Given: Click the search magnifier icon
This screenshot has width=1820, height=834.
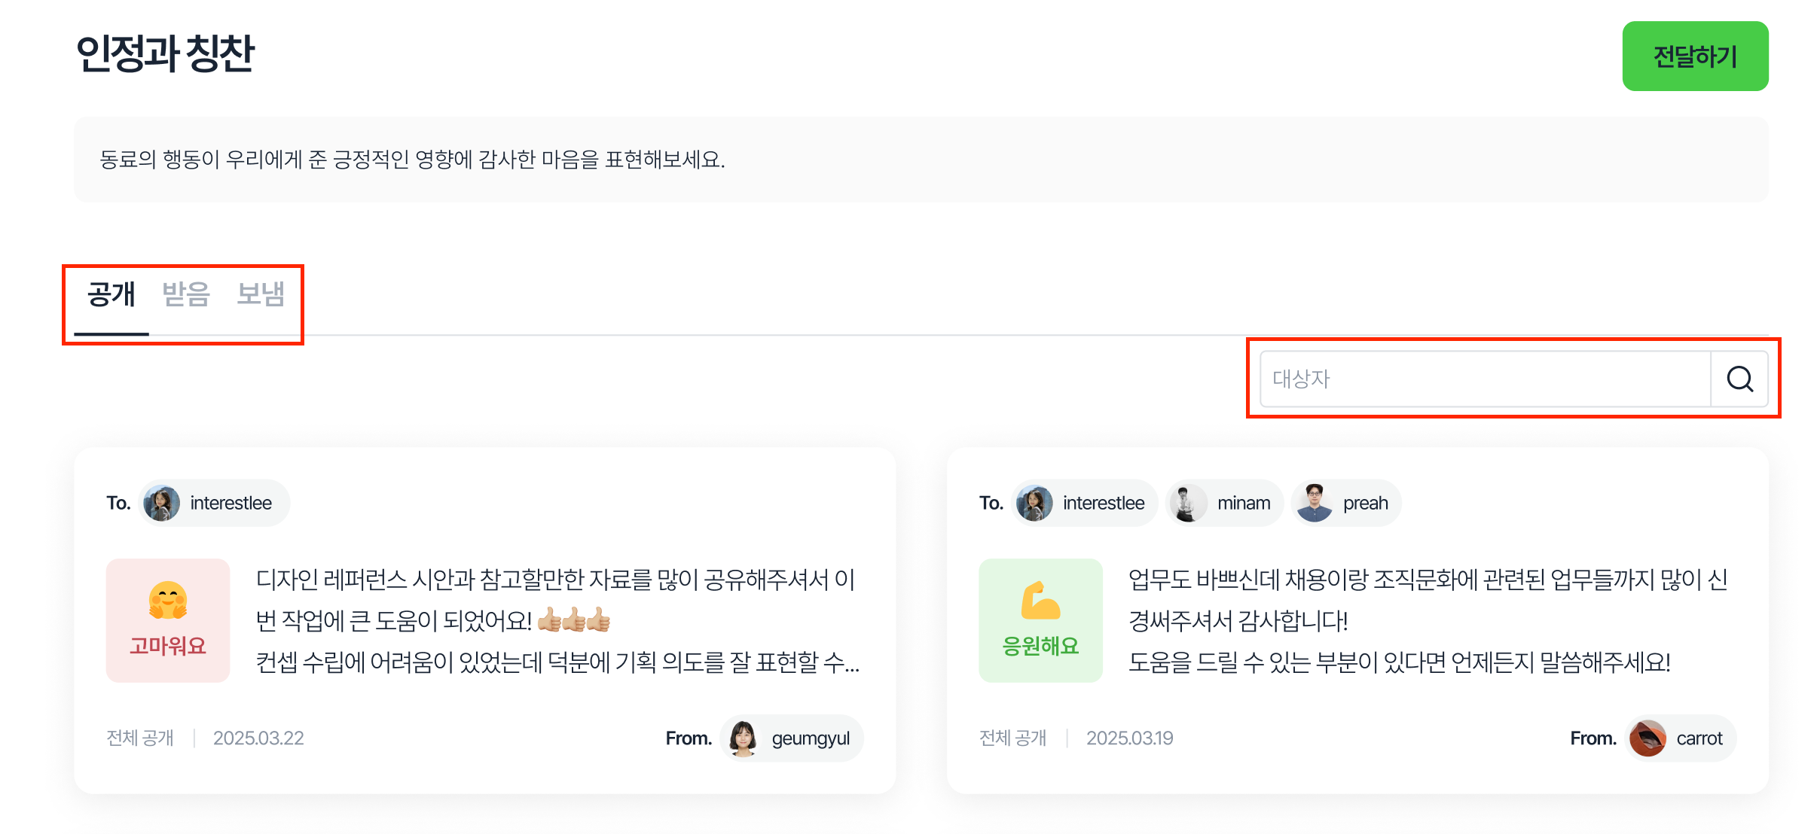Looking at the screenshot, I should coord(1739,379).
